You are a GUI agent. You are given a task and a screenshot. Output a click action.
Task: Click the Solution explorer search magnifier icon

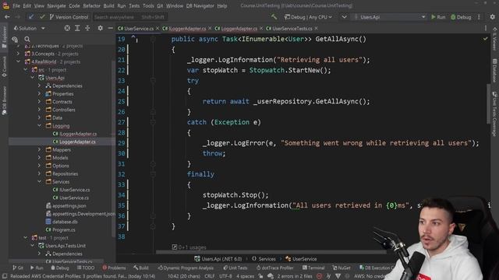coord(27,40)
